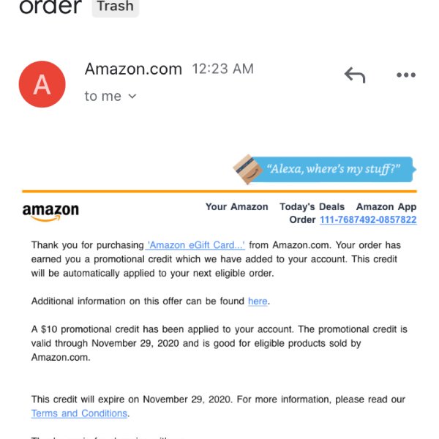This screenshot has height=439, width=439.
Task: Open the three-dot more options menu
Action: click(x=406, y=75)
